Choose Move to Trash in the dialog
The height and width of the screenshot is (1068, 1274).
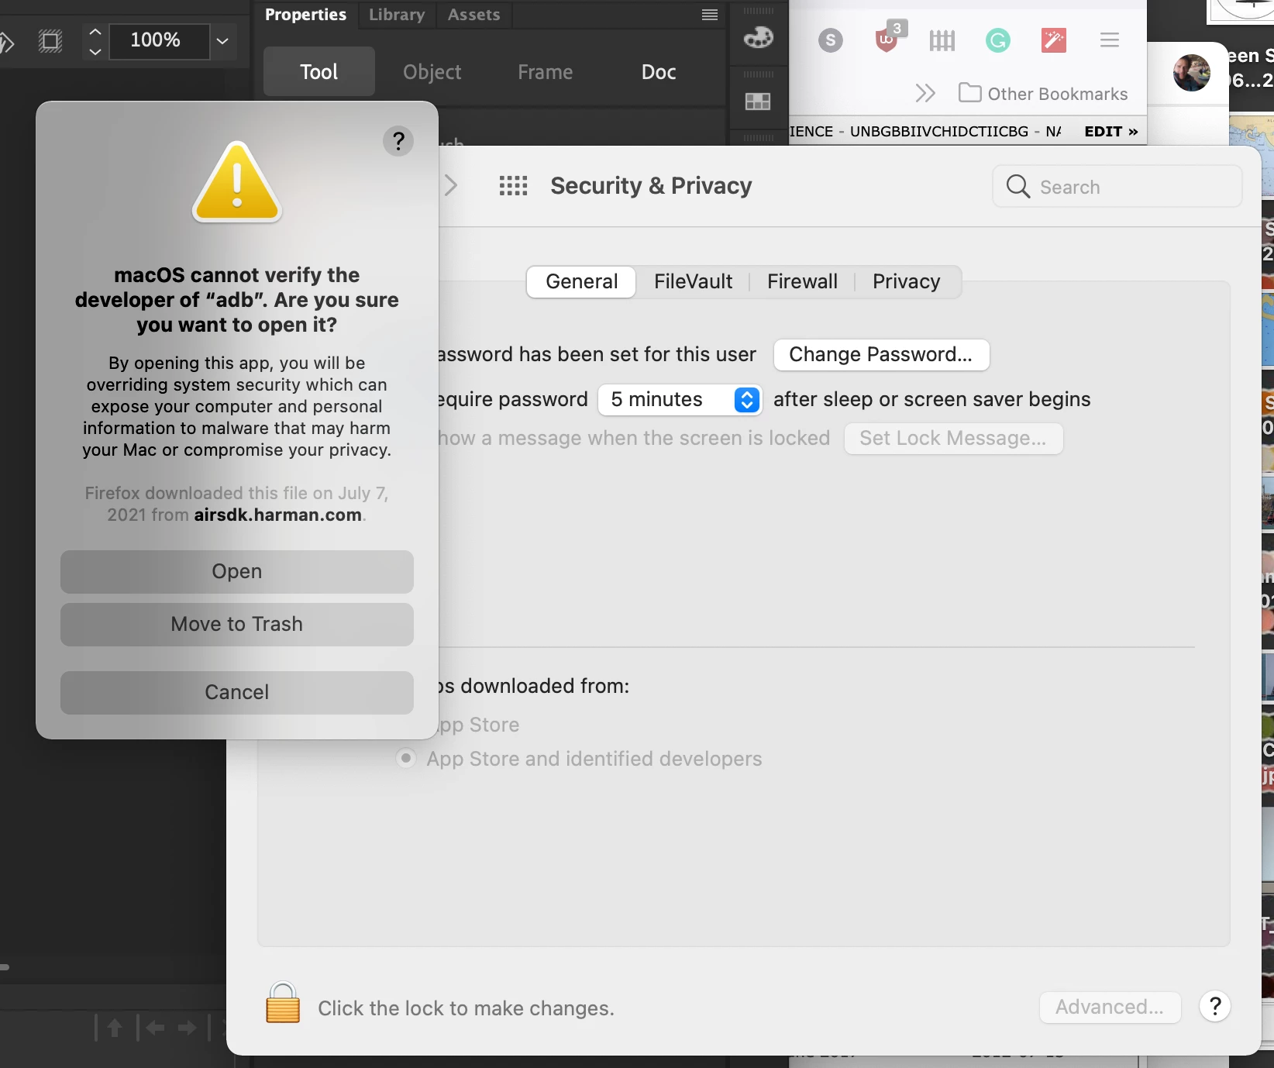coord(237,625)
